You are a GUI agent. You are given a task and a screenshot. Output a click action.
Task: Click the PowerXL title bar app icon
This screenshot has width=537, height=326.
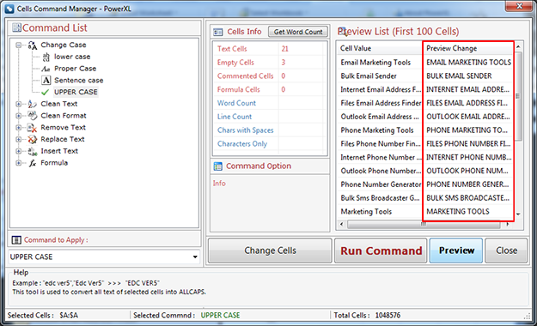click(x=9, y=9)
